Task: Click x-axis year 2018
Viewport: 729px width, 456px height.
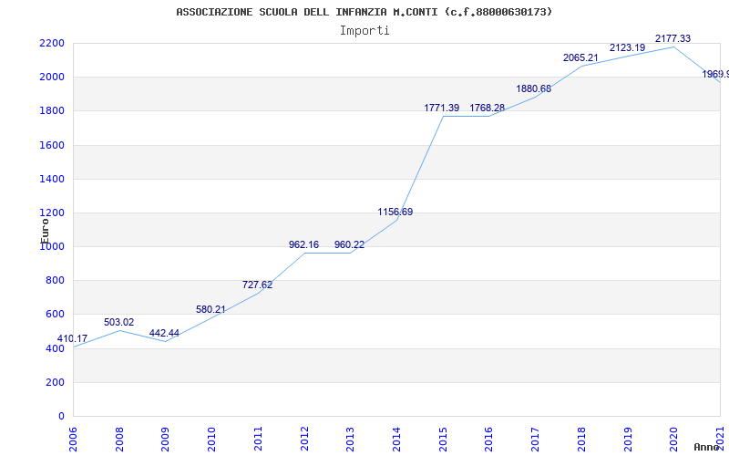Action: [x=581, y=439]
